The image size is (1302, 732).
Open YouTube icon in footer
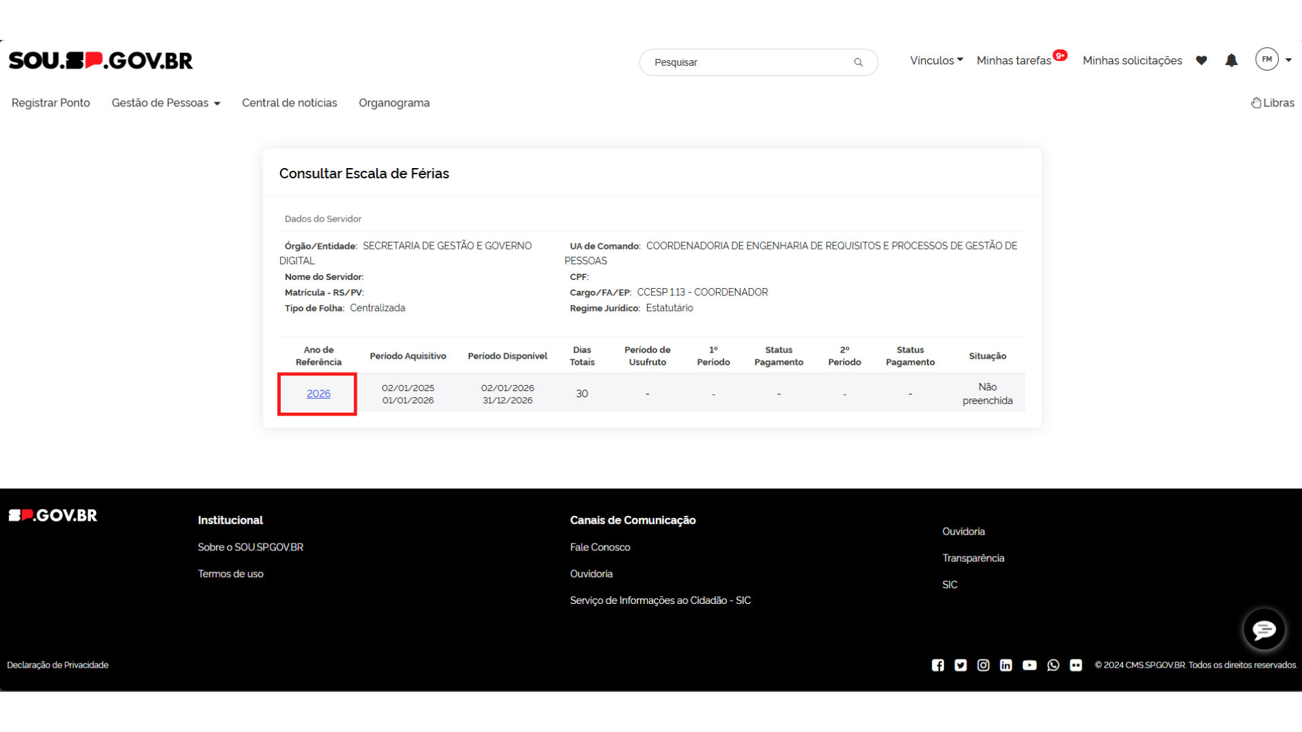click(x=1029, y=665)
